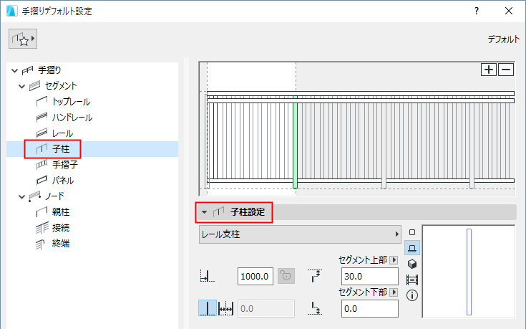The height and width of the screenshot is (329, 526).
Task: Open the セグメント上部 arrow menu
Action: point(394,259)
